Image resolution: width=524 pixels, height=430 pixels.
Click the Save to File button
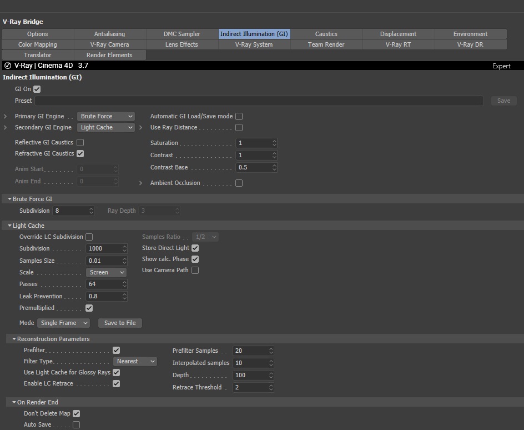[x=120, y=323]
